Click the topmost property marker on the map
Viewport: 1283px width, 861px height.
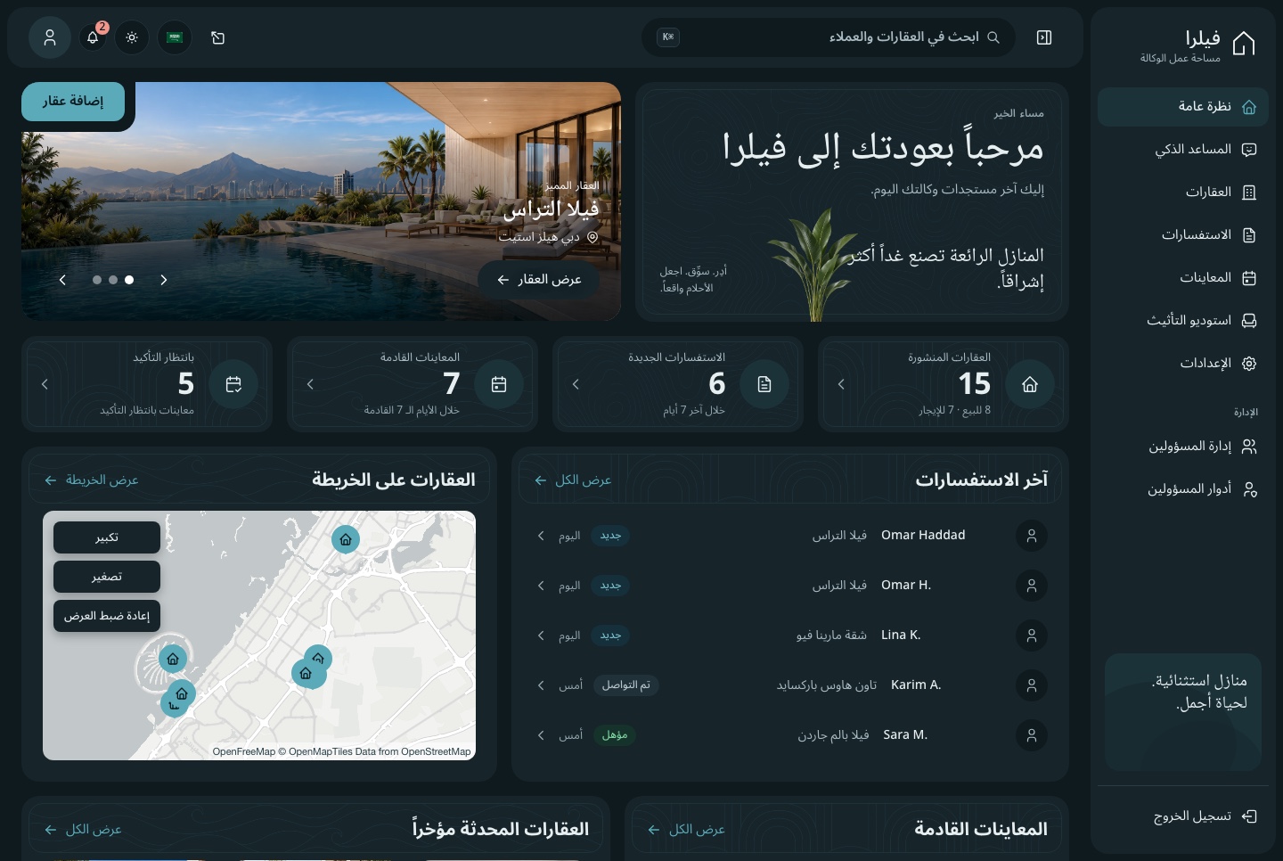pyautogui.click(x=346, y=539)
